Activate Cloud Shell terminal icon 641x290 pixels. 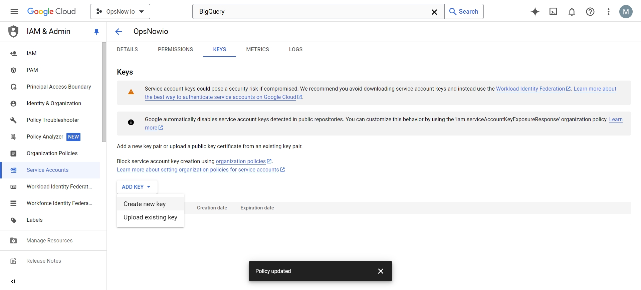[x=553, y=12]
